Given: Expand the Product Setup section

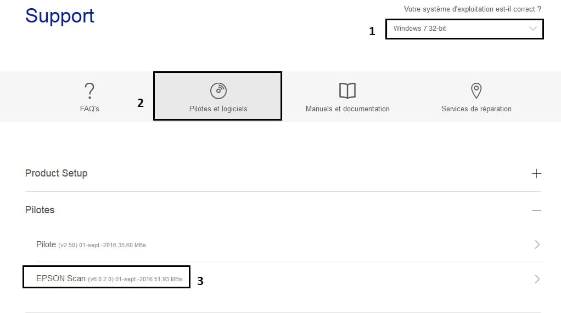Looking at the screenshot, I should coord(57,173).
